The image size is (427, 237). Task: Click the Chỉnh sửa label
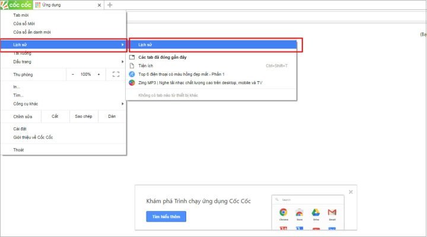tap(23, 117)
